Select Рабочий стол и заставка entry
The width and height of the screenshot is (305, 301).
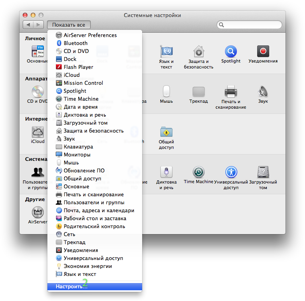[x=95, y=219]
